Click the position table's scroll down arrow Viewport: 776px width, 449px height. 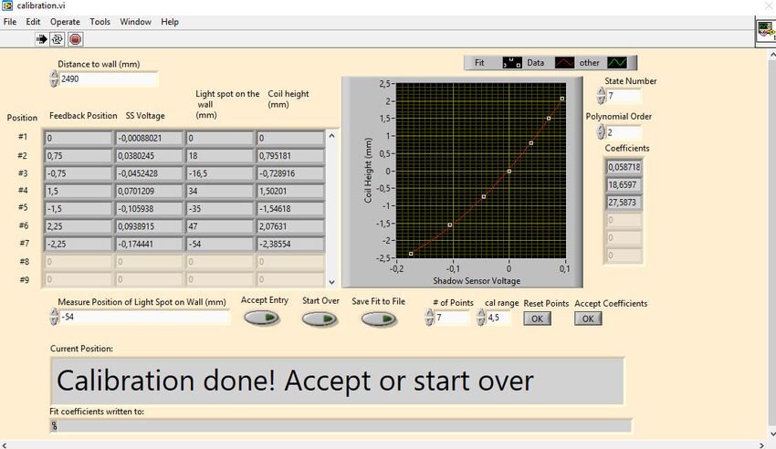(331, 282)
